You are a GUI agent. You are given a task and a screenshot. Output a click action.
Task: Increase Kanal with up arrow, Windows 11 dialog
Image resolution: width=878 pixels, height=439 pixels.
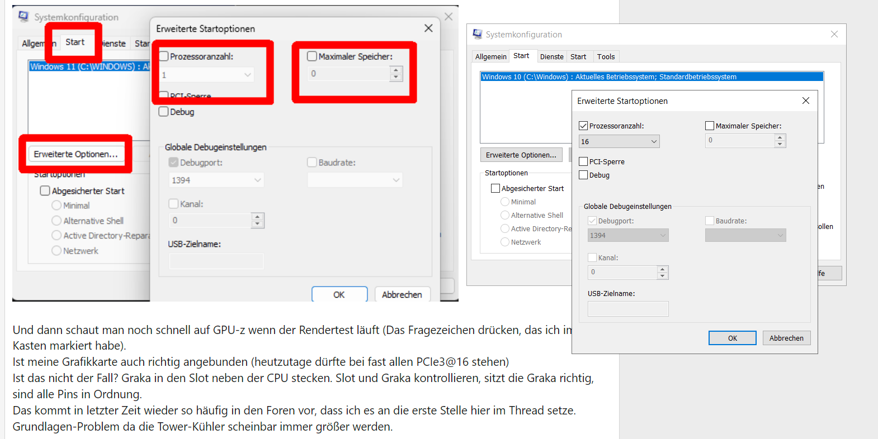coord(257,217)
